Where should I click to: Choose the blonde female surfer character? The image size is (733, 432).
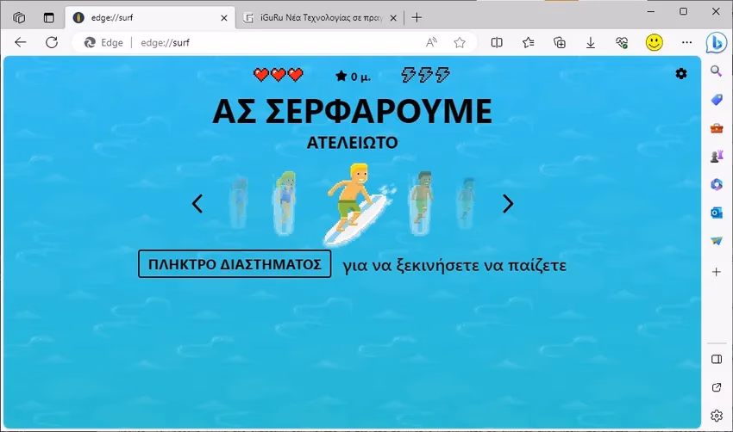pyautogui.click(x=285, y=203)
